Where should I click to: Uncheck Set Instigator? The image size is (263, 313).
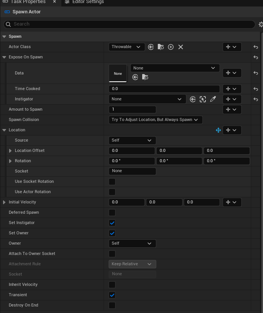pyautogui.click(x=112, y=223)
